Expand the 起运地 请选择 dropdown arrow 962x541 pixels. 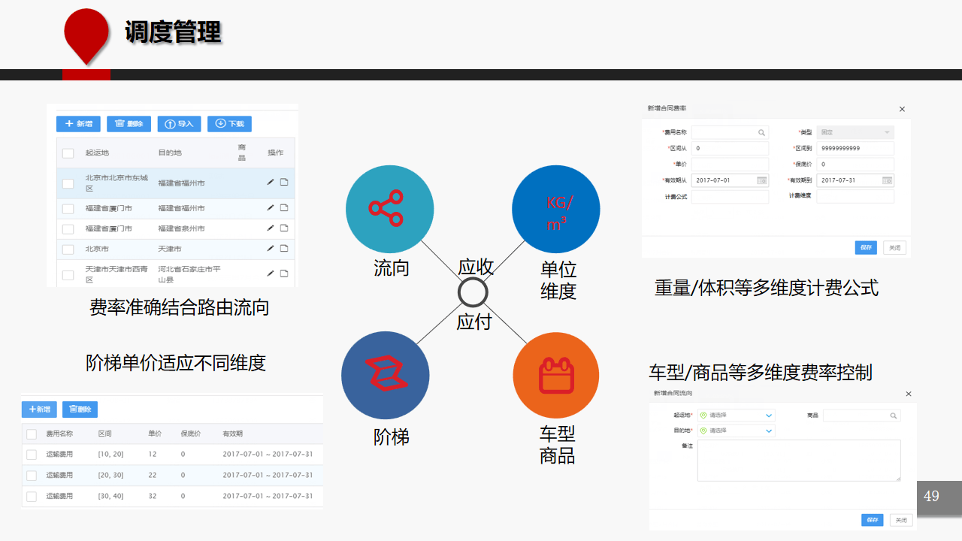(x=769, y=416)
